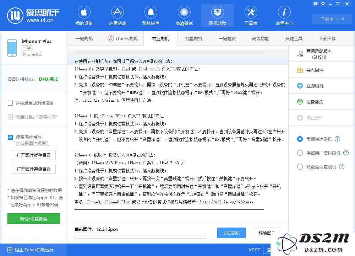Click help icon next to 保留用户资料刷机

pyautogui.click(x=346, y=153)
